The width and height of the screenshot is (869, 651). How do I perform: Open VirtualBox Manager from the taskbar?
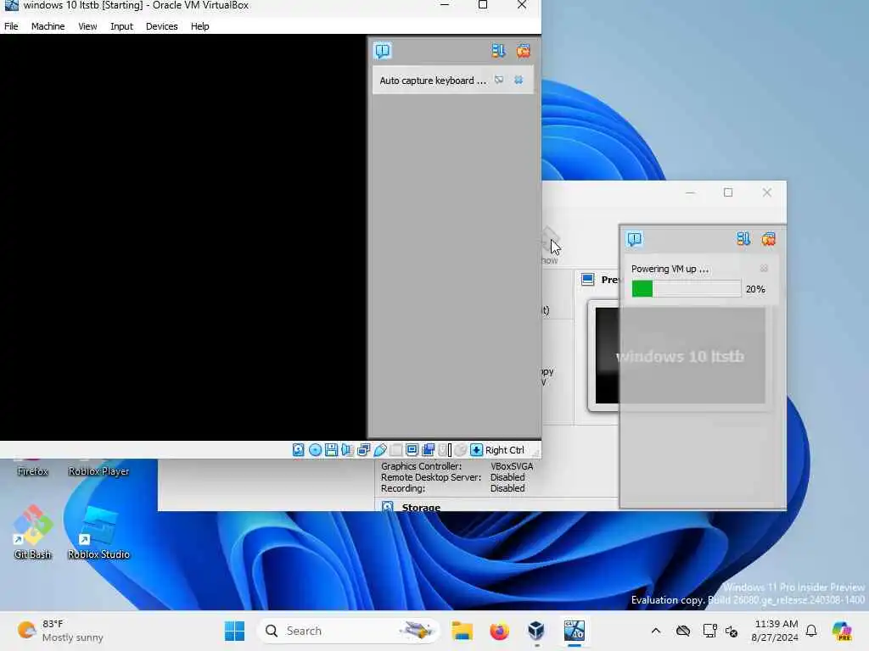[x=536, y=631]
